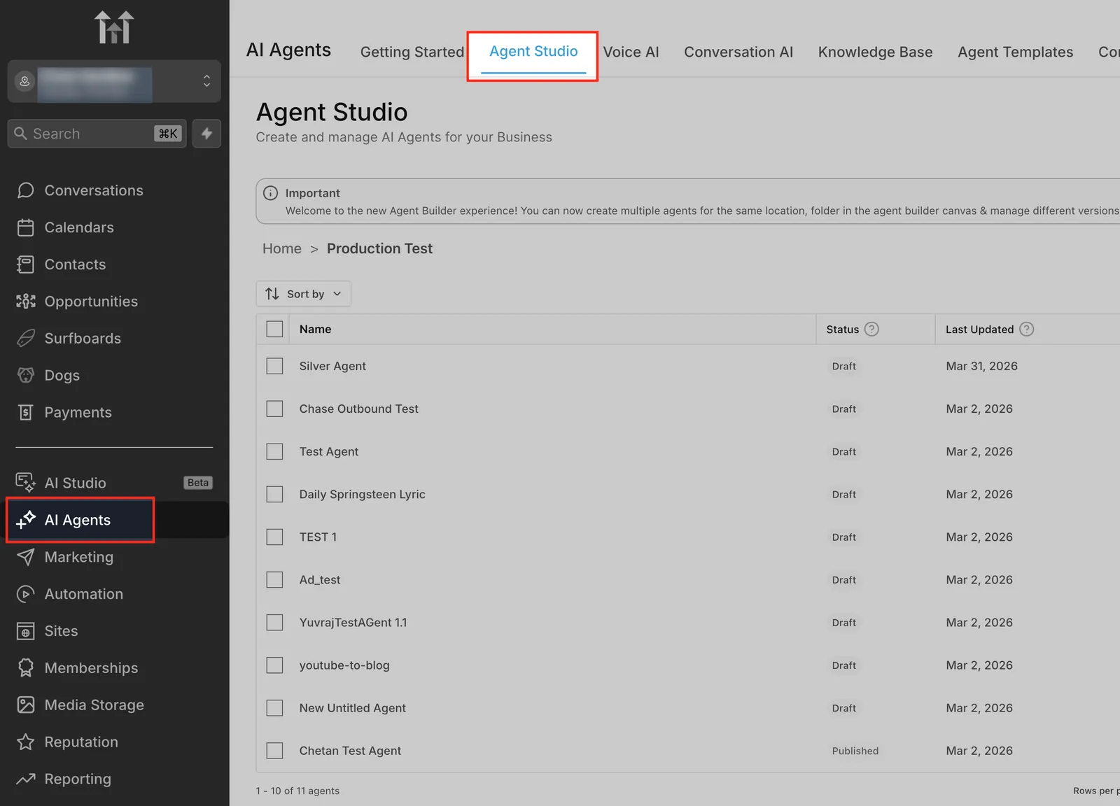The height and width of the screenshot is (806, 1120).
Task: Toggle the select-all checkbox in table header
Action: 274,329
